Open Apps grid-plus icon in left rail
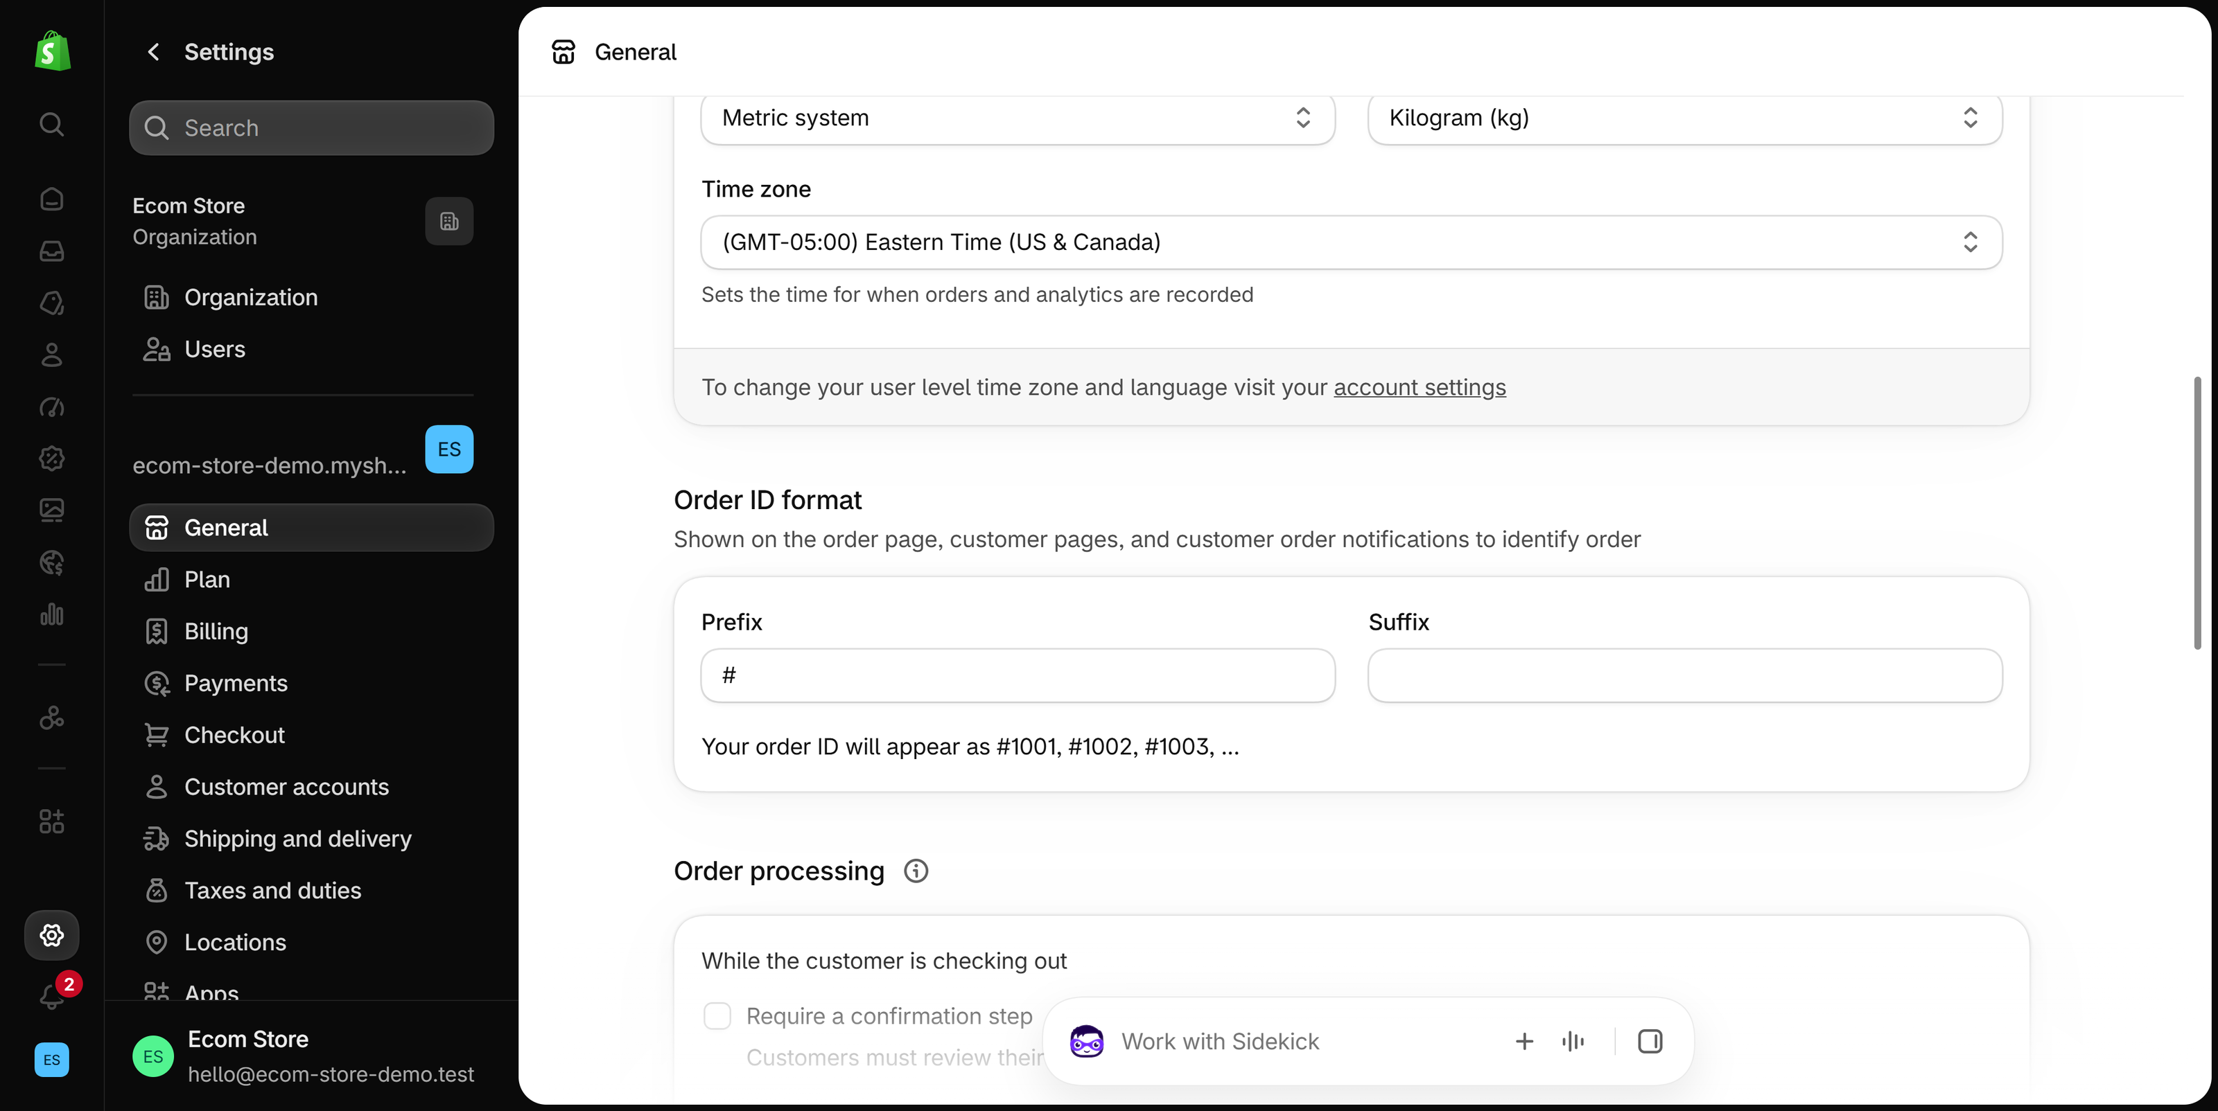 click(52, 821)
